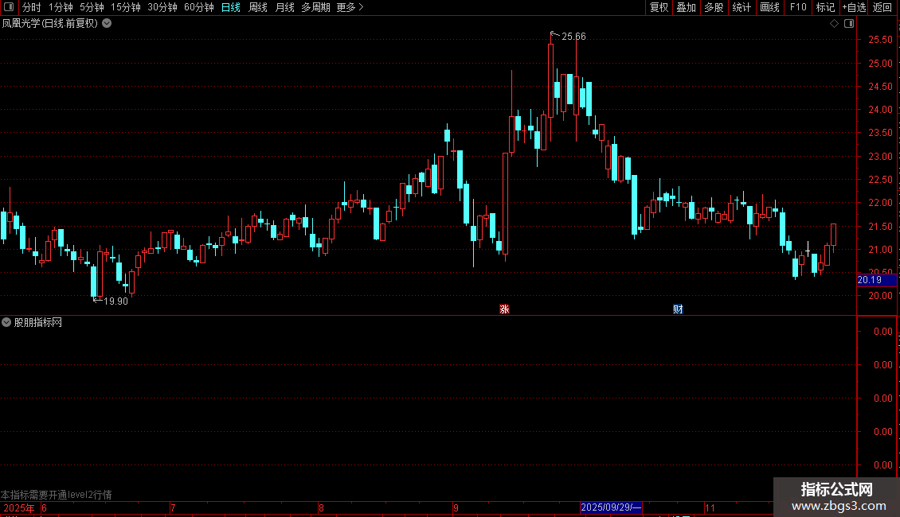This screenshot has height=517, width=900.
Task: Click the 21.50 price axis label
Action: (880, 227)
